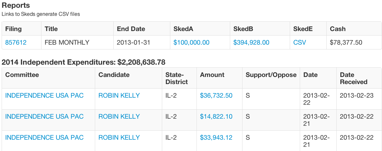Open INDEPENDENCE USA PAC in the $36,732.50 row
382x151 pixels.
click(x=44, y=95)
